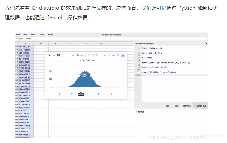Click cell containing 1.0140977791
The width and height of the screenshot is (227, 143).
point(26,47)
